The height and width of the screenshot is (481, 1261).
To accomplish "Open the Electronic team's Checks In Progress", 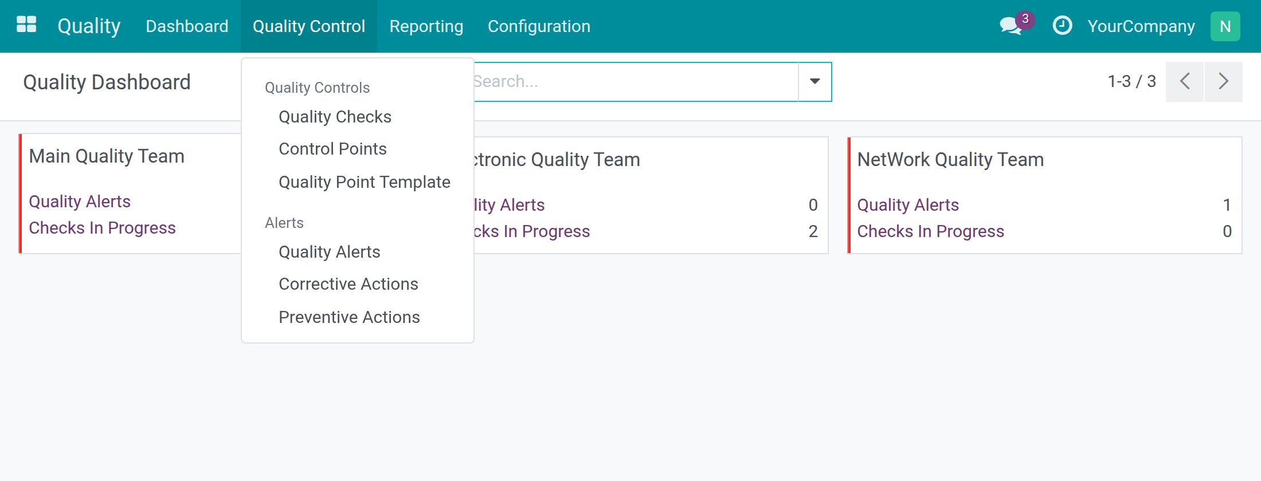I will coord(532,231).
